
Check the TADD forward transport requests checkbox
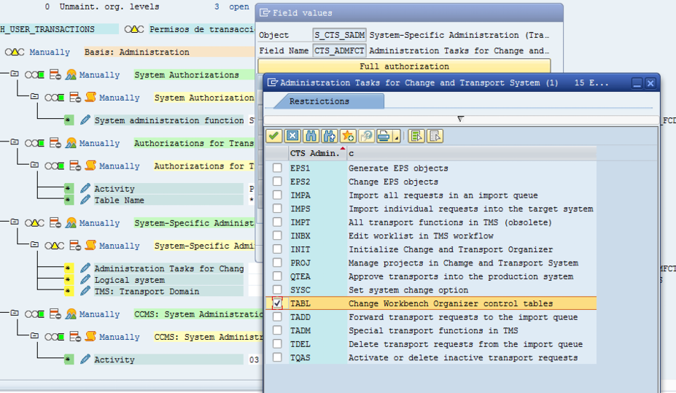[x=277, y=316]
